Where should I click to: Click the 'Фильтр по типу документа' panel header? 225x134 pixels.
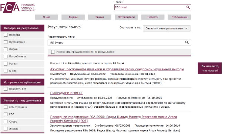(x=22, y=100)
